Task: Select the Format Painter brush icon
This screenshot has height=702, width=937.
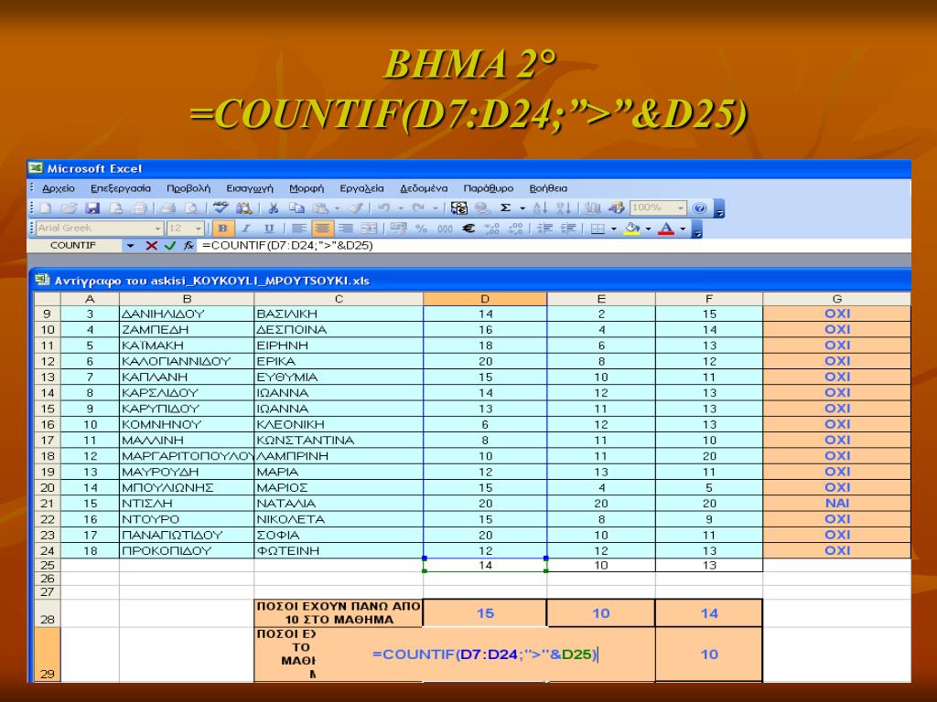Action: pyautogui.click(x=356, y=207)
